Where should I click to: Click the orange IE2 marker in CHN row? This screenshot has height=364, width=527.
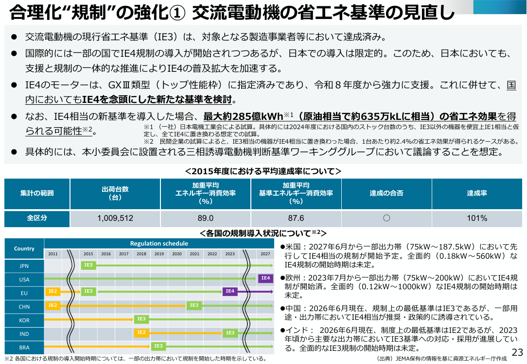tap(53, 305)
